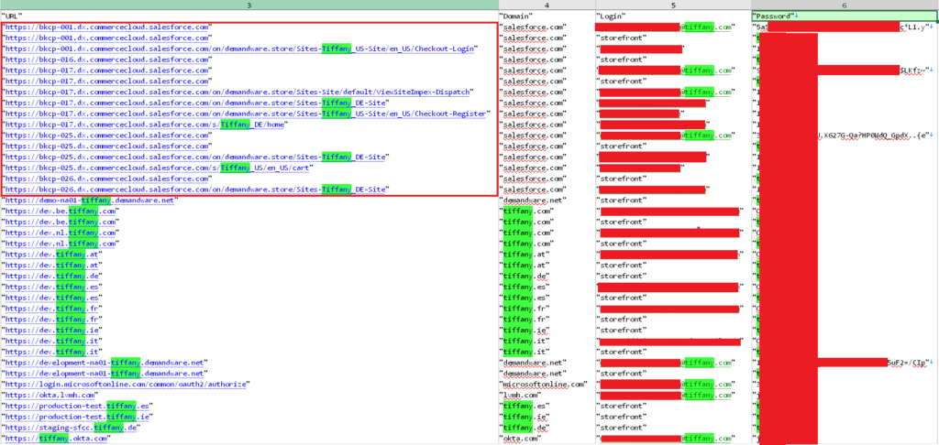The width and height of the screenshot is (939, 445).
Task: Open the https://okta.lvmh.com URL
Action: (x=50, y=395)
